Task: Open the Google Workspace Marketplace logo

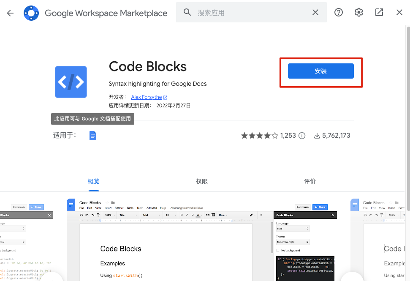Action: click(x=31, y=13)
